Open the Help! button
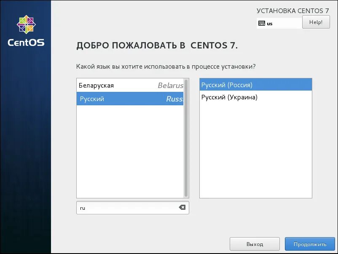 [316, 22]
